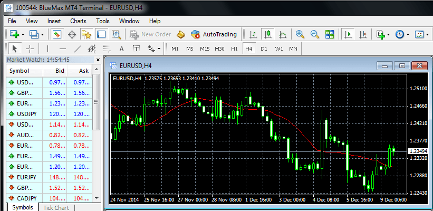Open the Insert menu

point(54,21)
